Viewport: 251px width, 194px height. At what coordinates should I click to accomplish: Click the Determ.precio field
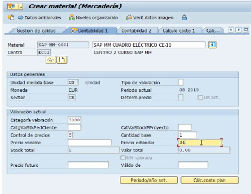coord(181,98)
